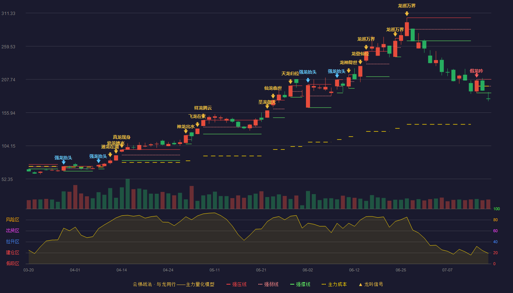
Task: Select the 龙神降世 signal arrow
Action: tap(348, 70)
